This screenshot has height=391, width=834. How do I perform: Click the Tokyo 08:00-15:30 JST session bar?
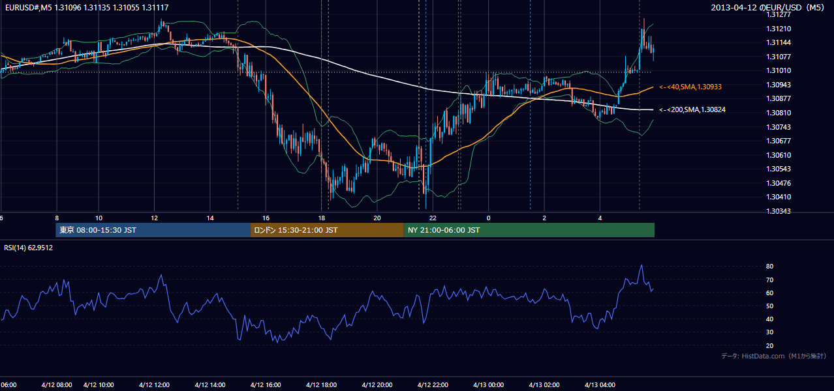[153, 230]
